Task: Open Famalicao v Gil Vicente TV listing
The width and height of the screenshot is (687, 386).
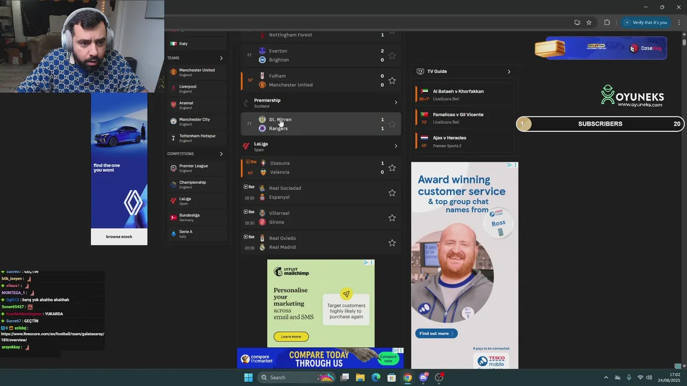Action: pos(465,118)
